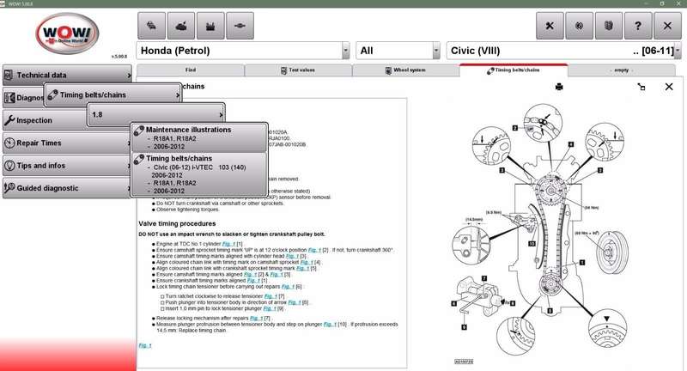Expand the 1.8 engine submenu item
687x371 pixels.
pos(156,114)
